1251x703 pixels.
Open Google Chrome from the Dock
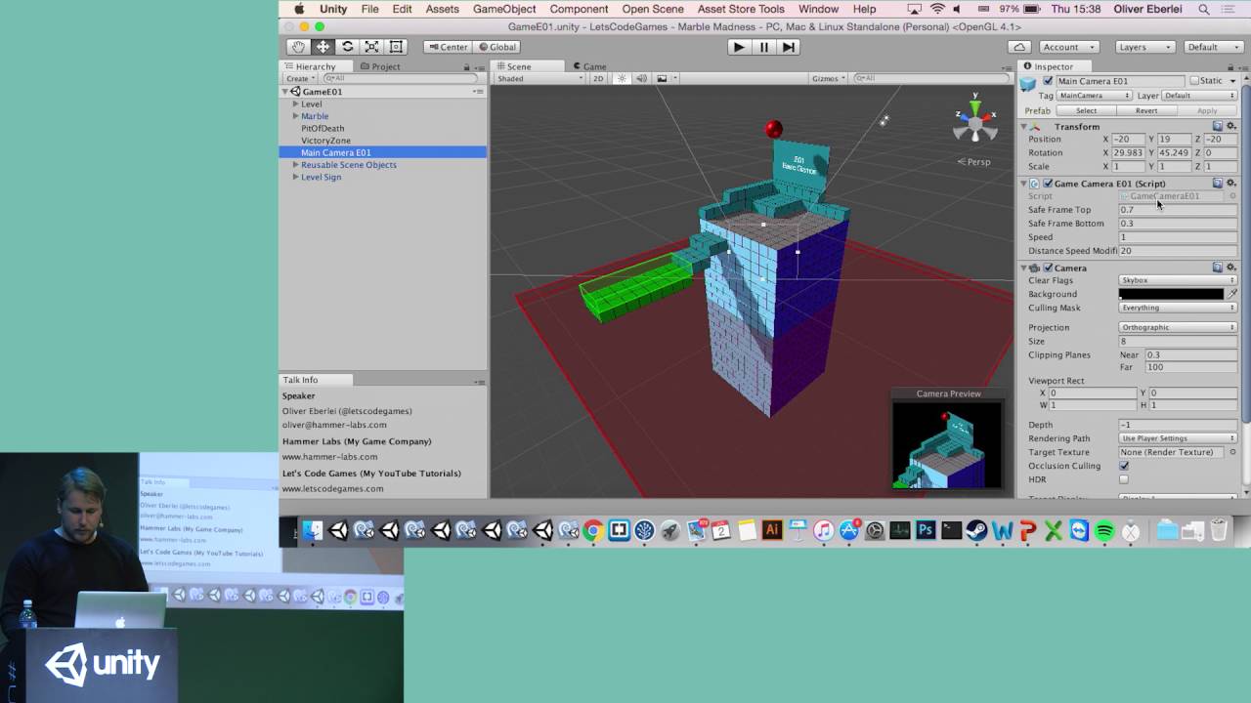593,531
